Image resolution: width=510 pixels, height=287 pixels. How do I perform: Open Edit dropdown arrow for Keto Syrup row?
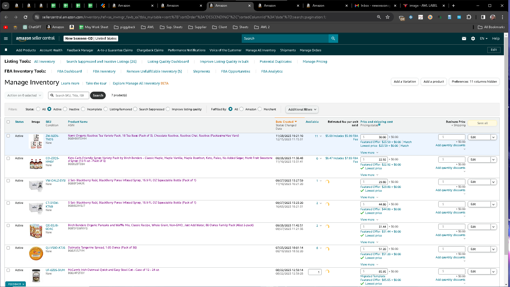pyautogui.click(x=494, y=160)
